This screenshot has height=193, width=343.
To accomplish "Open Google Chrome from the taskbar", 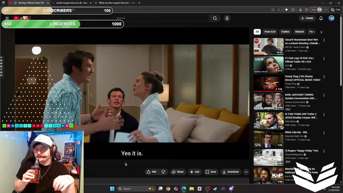I will [168, 189].
